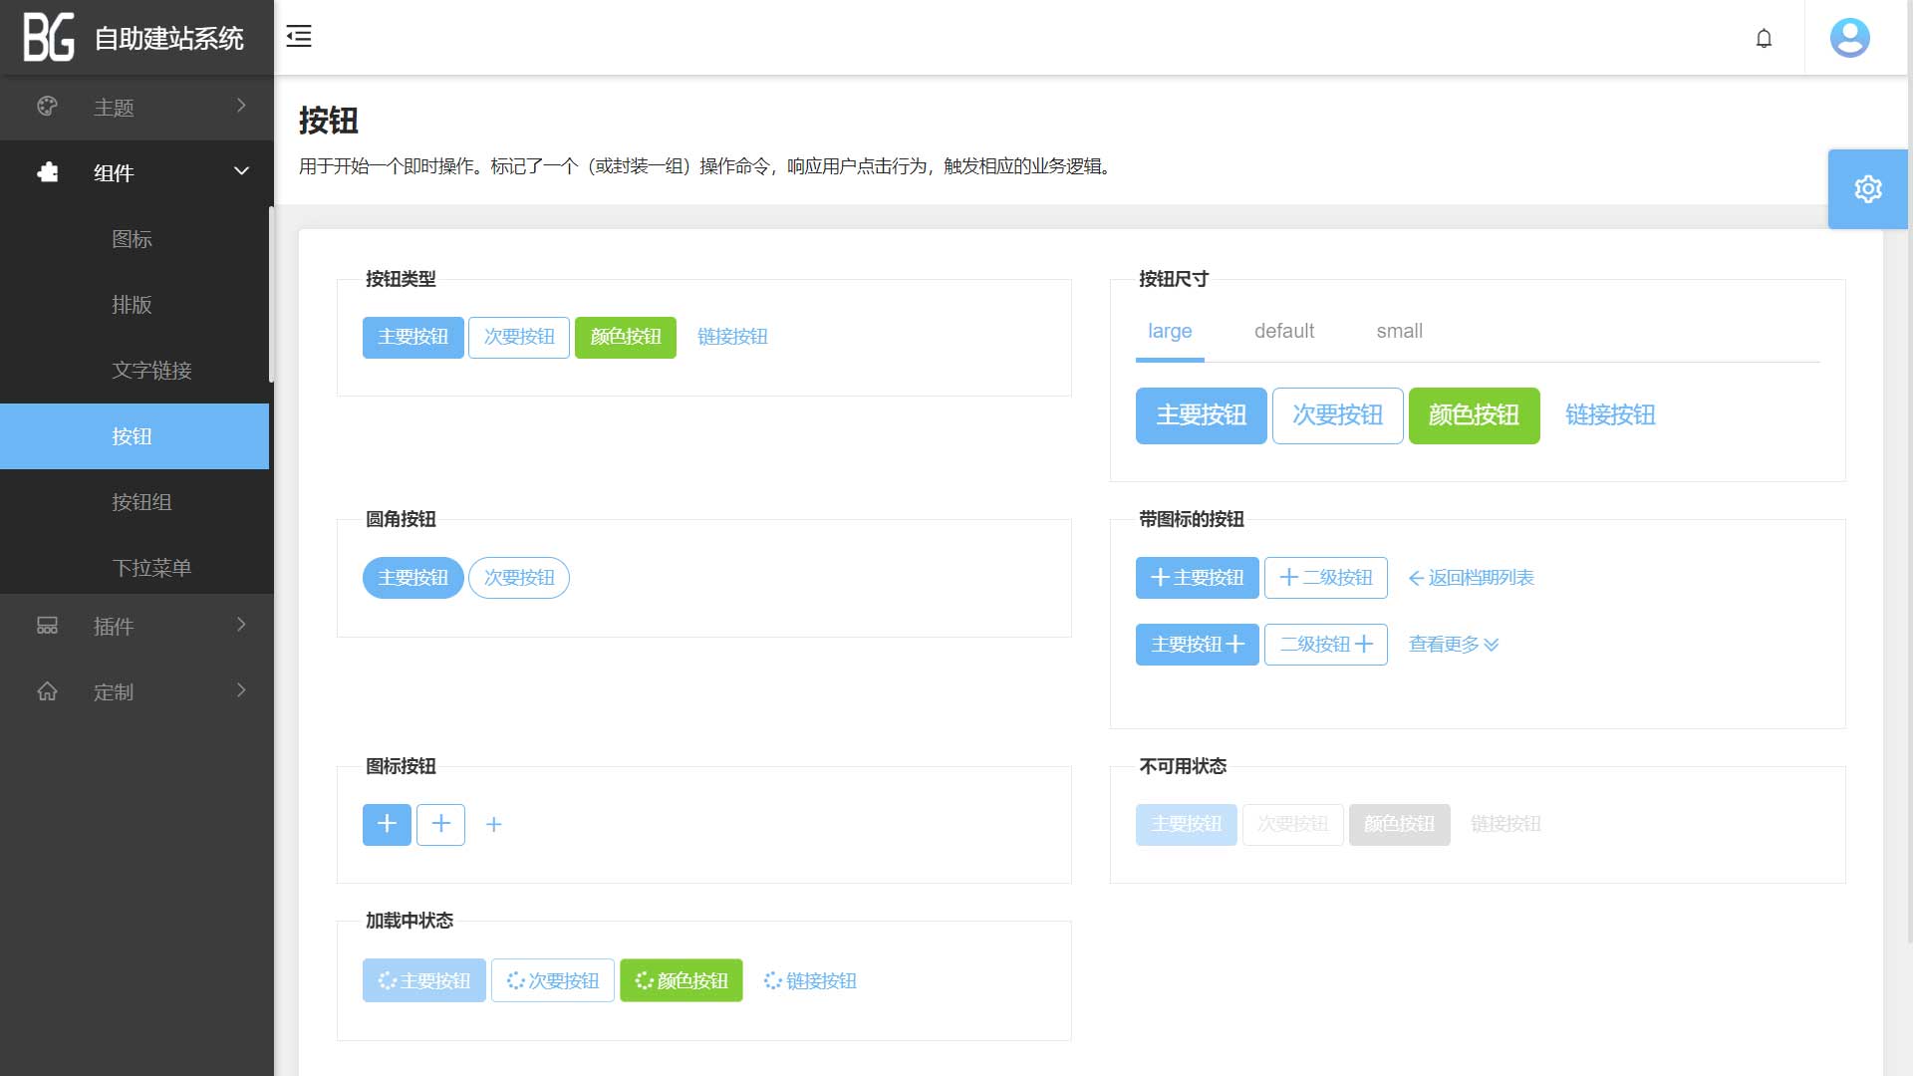Screen dimensions: 1913x1076
Task: Click the 查看更多 link with down arrows
Action: [x=1453, y=645]
